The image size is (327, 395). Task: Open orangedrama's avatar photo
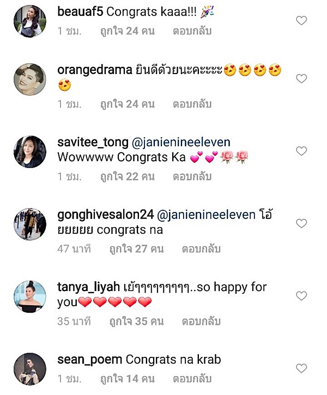click(x=30, y=80)
